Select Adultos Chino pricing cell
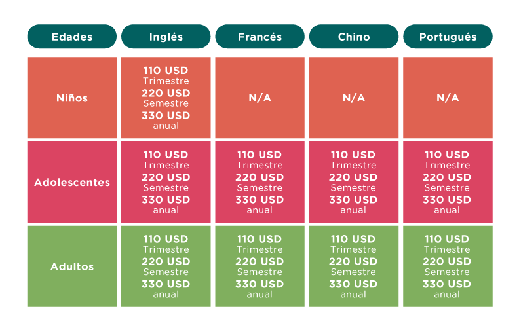The image size is (519, 330). click(354, 266)
